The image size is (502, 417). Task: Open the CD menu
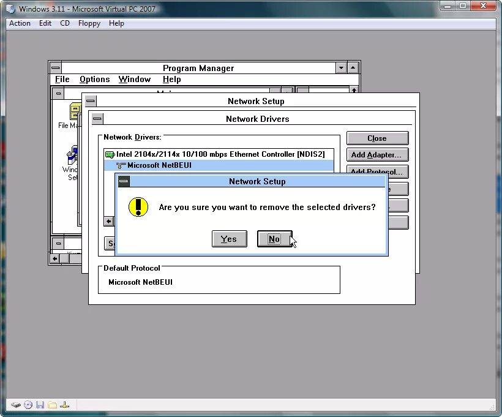click(65, 23)
